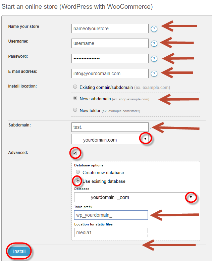Focus the Name your store field
Screen dimensions: 212x261
point(110,29)
